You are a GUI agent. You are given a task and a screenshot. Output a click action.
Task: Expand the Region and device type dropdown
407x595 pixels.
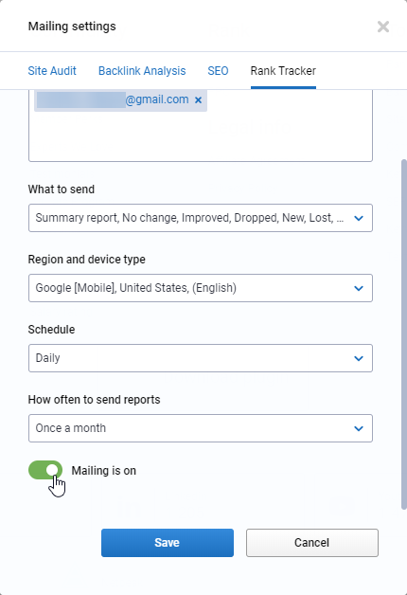tap(201, 288)
